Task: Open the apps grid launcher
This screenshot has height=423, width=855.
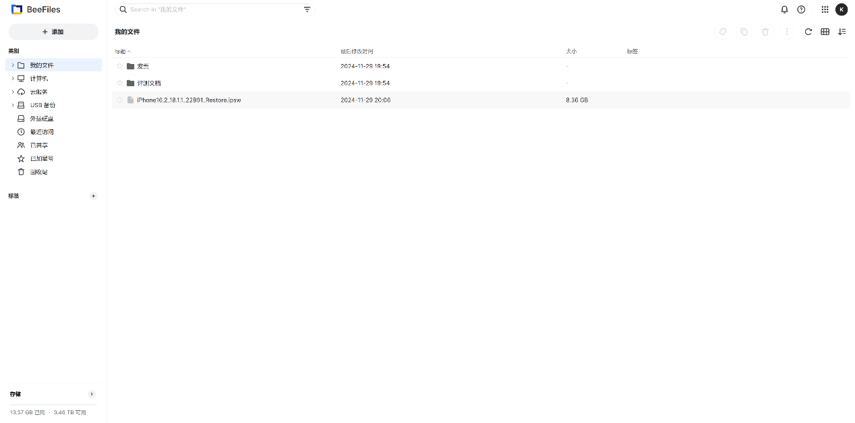Action: (x=825, y=10)
